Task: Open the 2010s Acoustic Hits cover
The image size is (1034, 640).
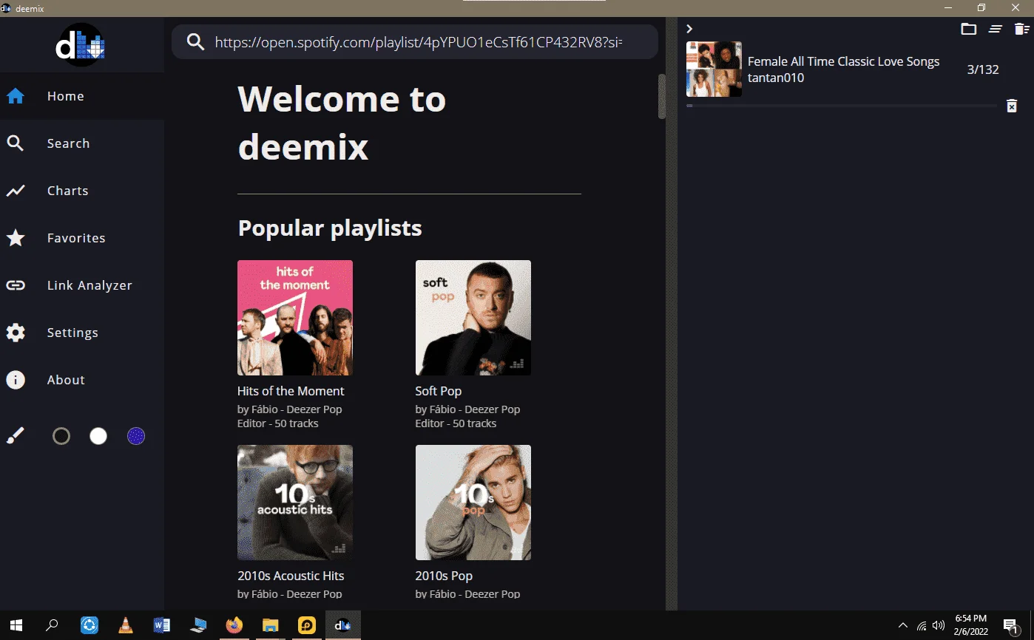Action: click(295, 503)
